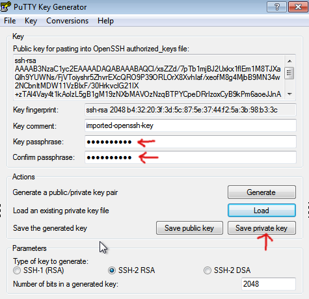
Task: Click Save private key button
Action: pyautogui.click(x=262, y=228)
